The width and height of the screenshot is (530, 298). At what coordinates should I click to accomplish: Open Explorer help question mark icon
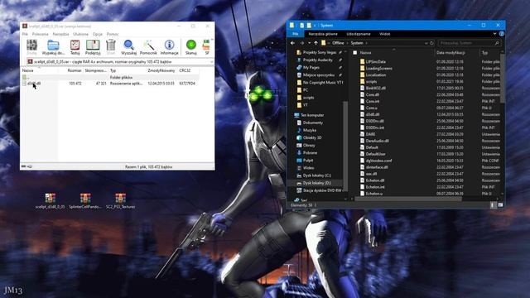click(x=502, y=34)
